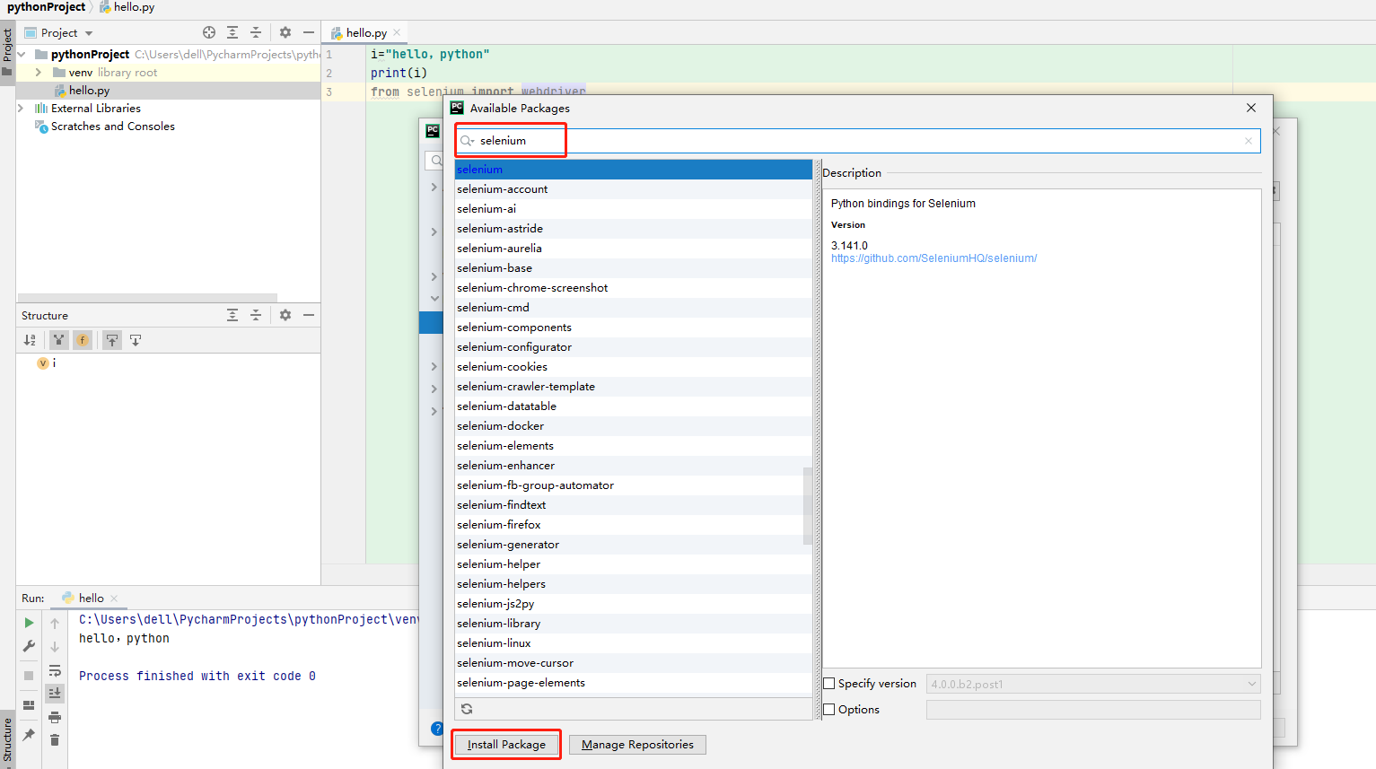Hide the Structure panel with minus icon
The width and height of the screenshot is (1376, 769).
point(309,315)
